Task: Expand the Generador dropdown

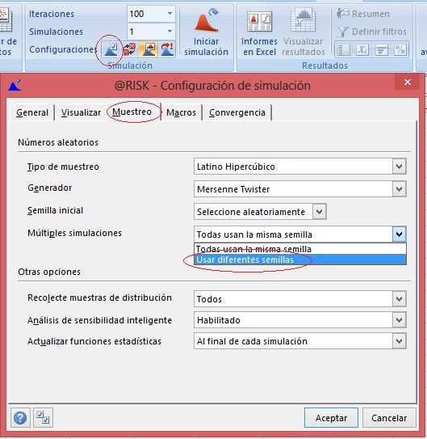Action: 399,189
